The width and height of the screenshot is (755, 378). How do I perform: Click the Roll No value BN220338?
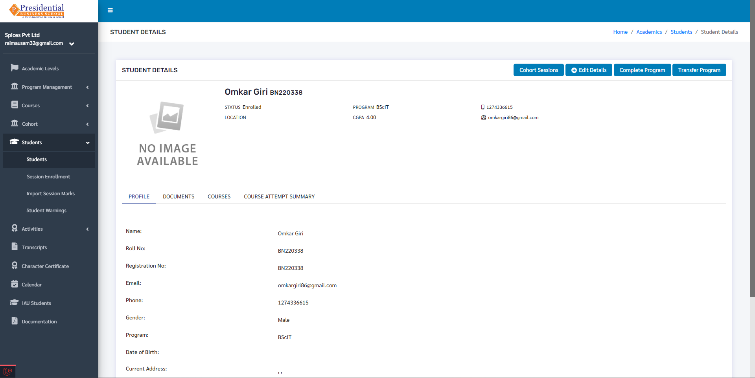(x=291, y=251)
